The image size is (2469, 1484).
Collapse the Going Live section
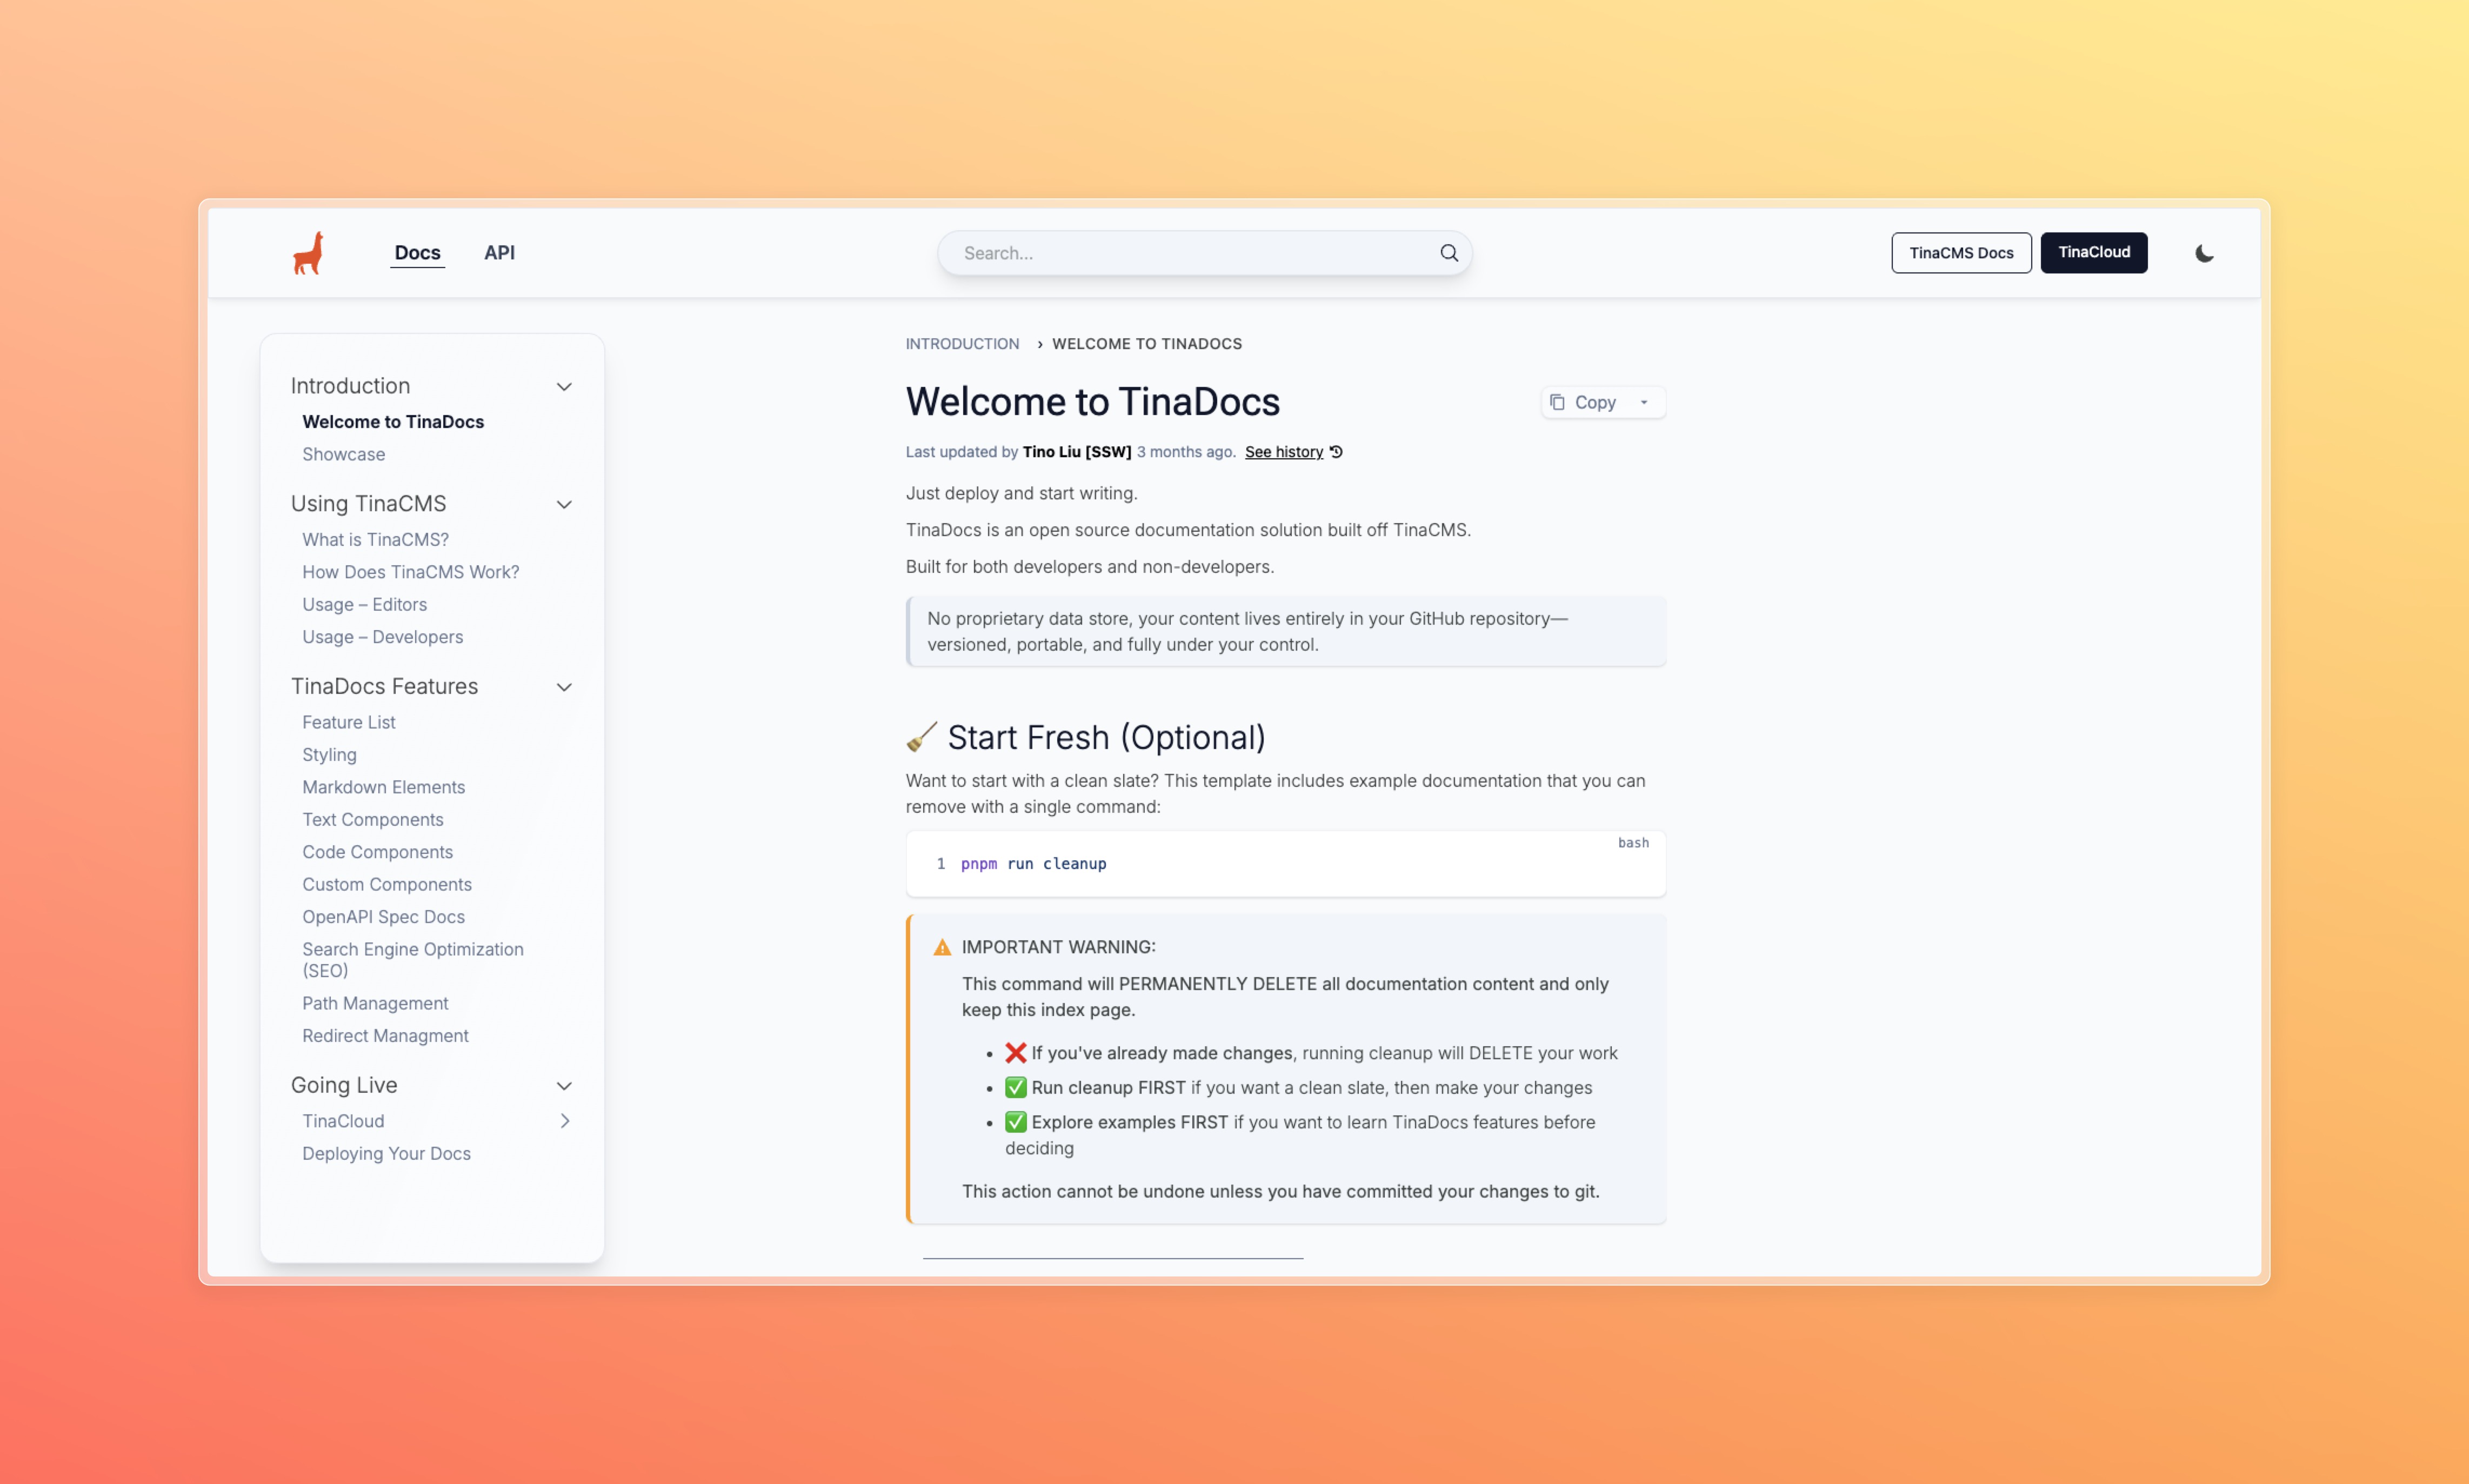coord(564,1086)
